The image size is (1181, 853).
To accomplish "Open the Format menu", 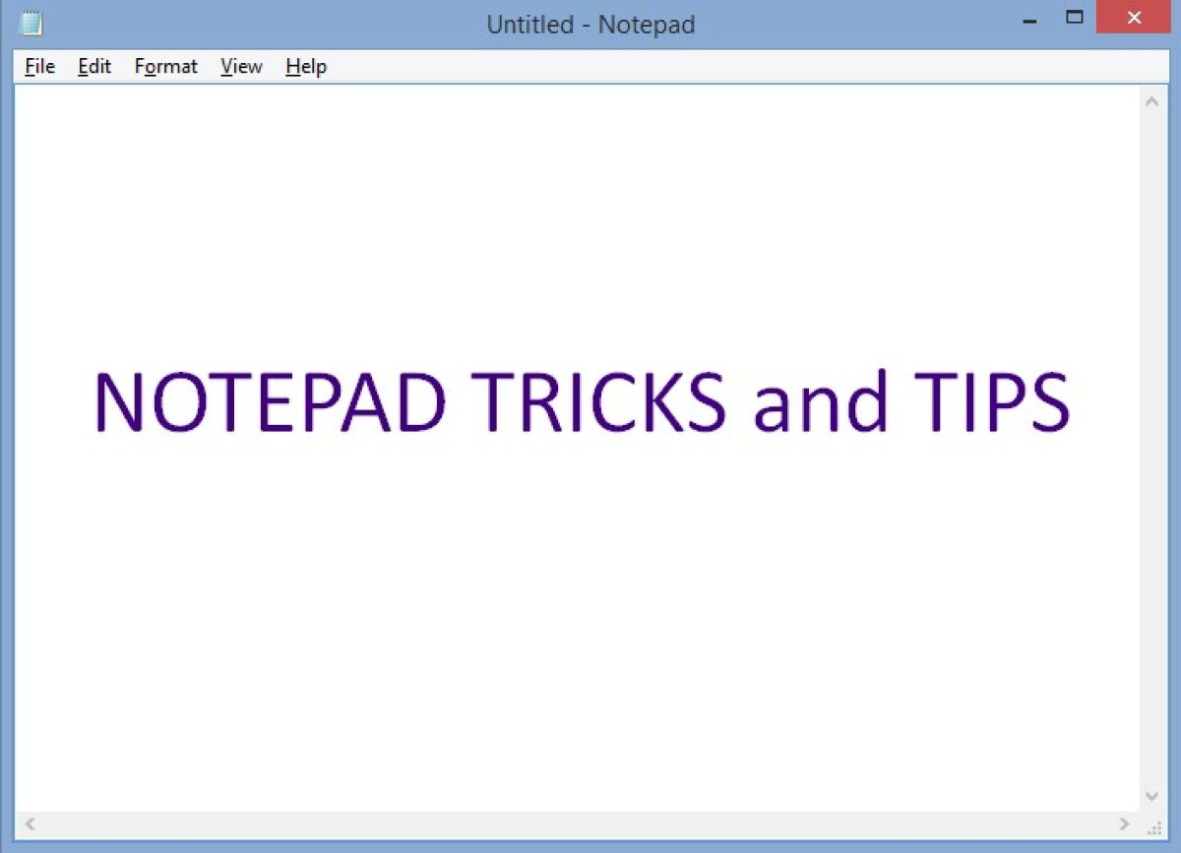I will (166, 67).
